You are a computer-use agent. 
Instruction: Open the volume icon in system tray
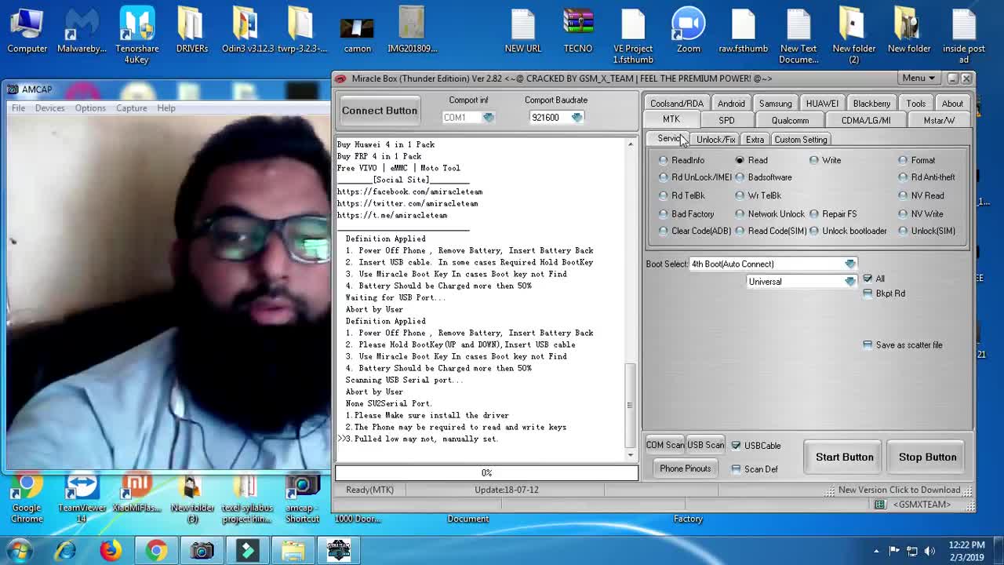pyautogui.click(x=930, y=551)
